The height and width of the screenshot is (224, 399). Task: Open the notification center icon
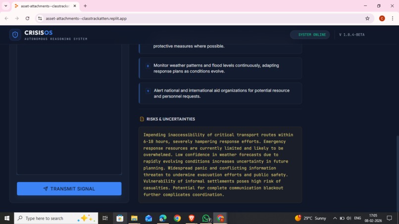(x=389, y=218)
